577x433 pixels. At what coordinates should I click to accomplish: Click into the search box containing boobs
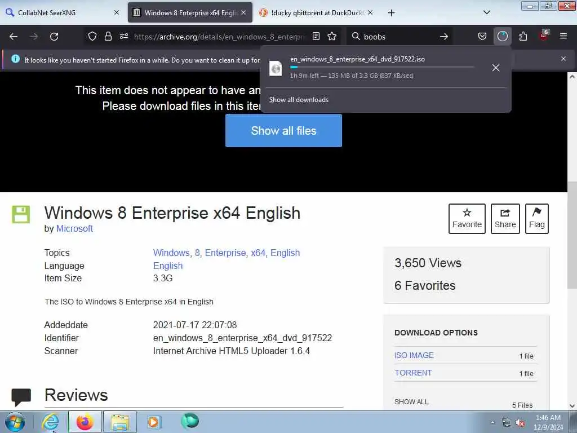[400, 37]
